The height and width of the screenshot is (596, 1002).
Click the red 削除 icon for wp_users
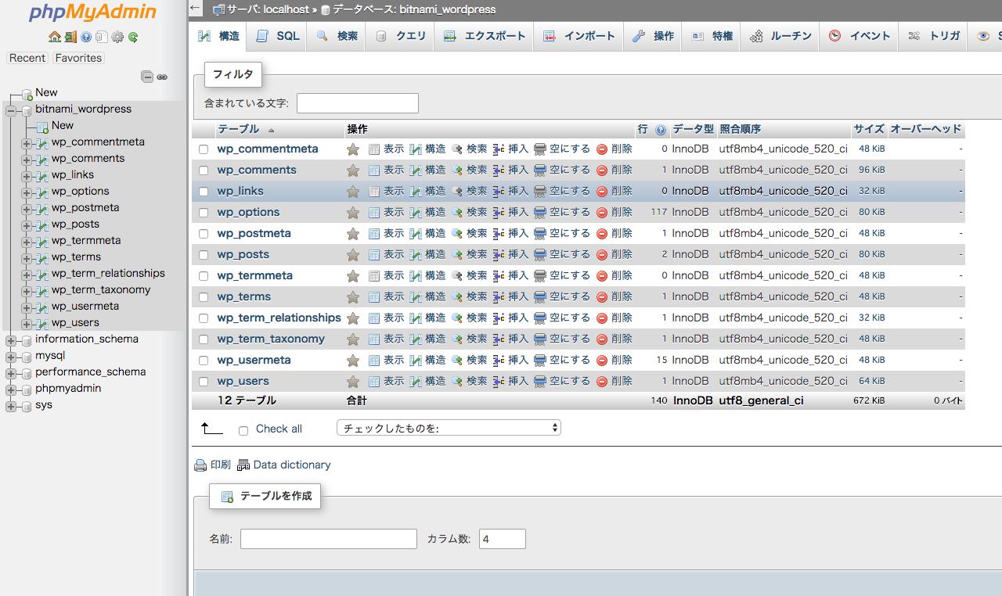pos(602,382)
